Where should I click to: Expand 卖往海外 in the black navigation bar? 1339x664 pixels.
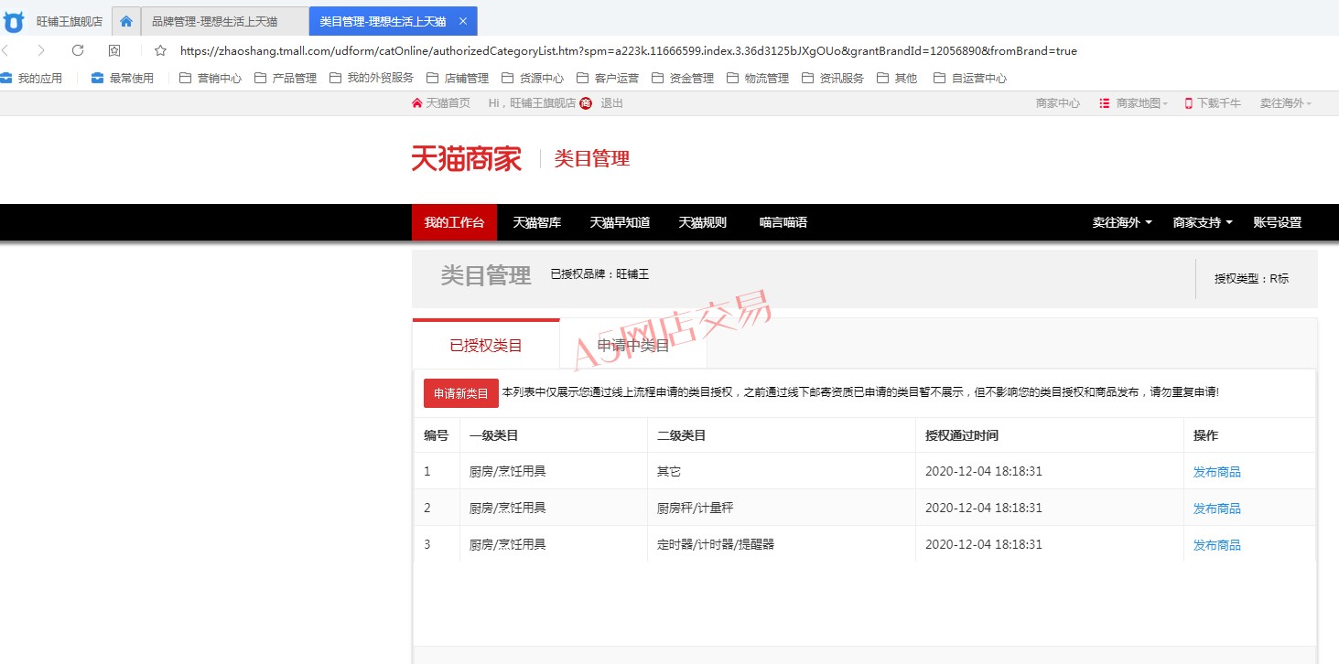pos(1122,222)
